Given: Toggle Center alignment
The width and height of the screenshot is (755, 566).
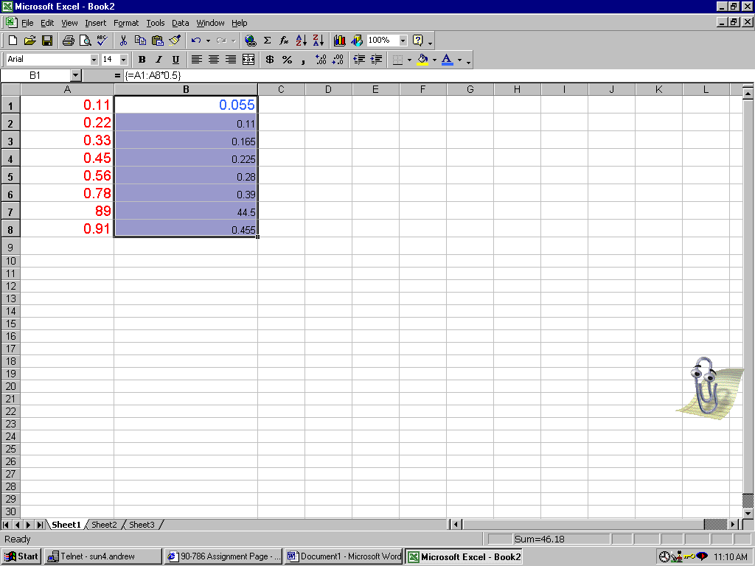Looking at the screenshot, I should click(x=214, y=60).
